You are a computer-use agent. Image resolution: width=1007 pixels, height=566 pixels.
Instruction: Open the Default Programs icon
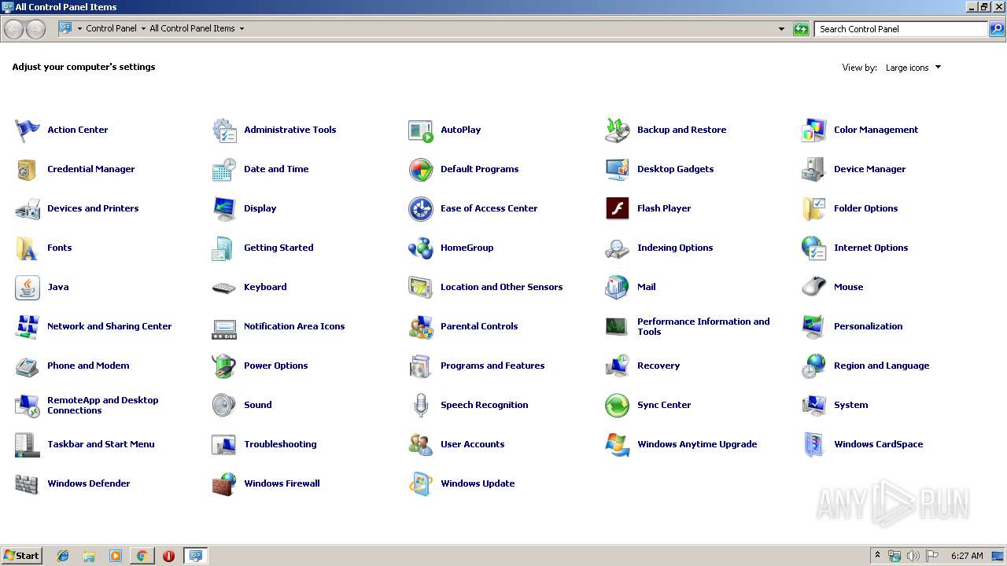tap(421, 169)
